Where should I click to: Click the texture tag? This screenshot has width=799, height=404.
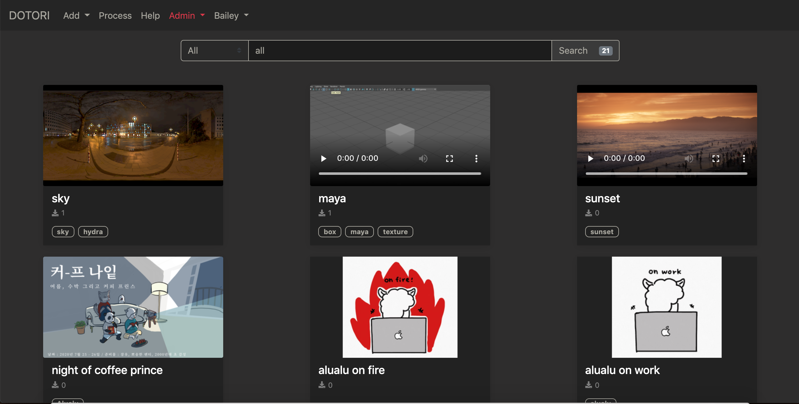[395, 232]
